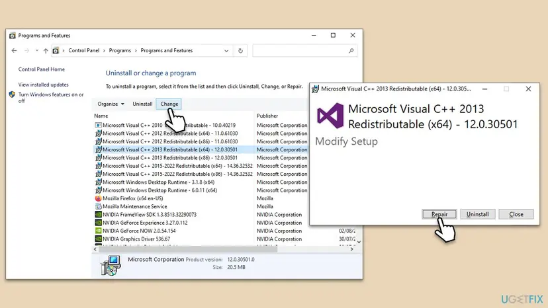Viewport: 548px width, 308px height.
Task: Maximize the Programs and Features window
Action: (333, 35)
